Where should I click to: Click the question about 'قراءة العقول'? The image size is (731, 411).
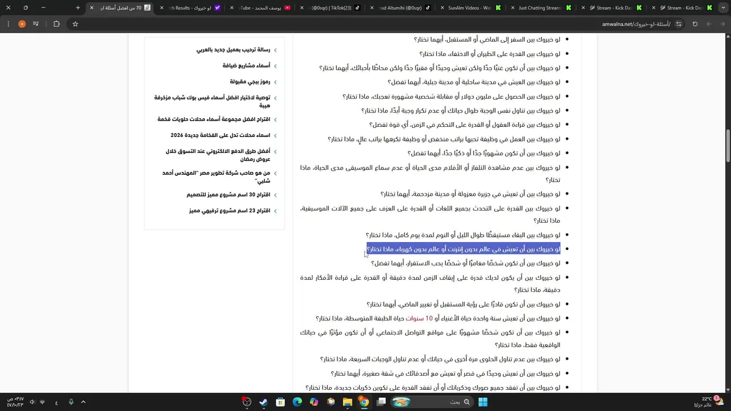click(x=464, y=125)
